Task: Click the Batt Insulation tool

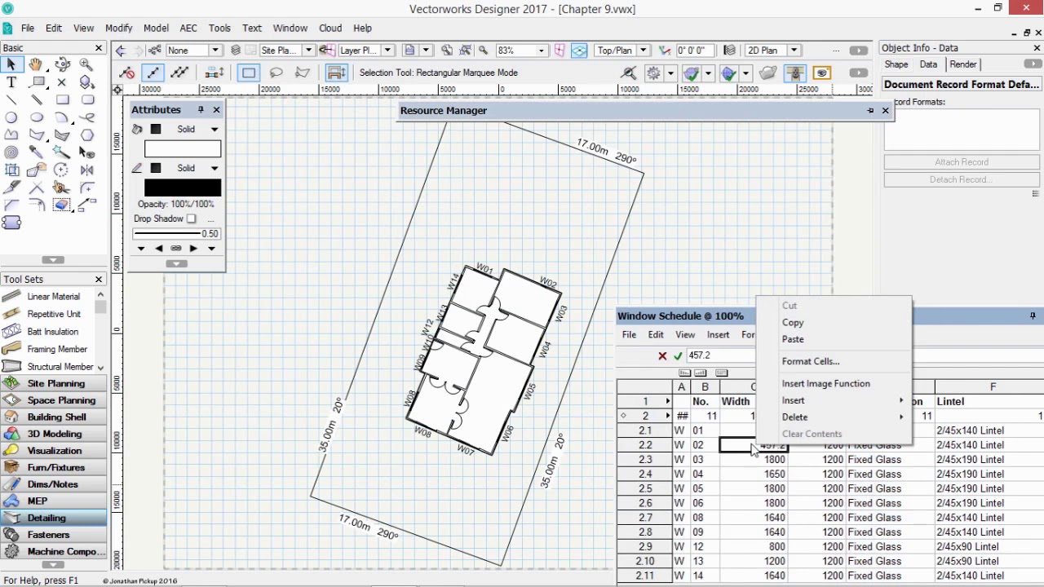Action: 54,332
